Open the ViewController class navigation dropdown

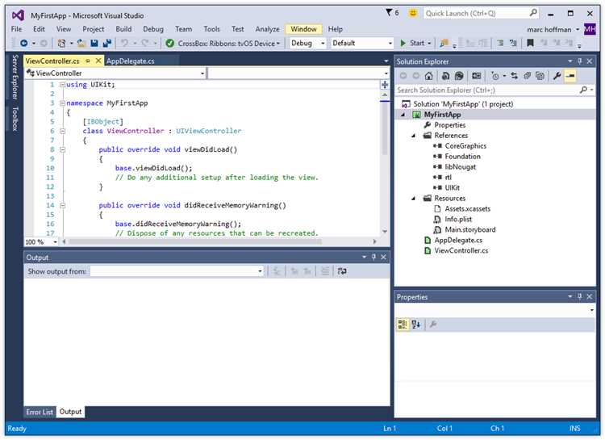[x=202, y=73]
